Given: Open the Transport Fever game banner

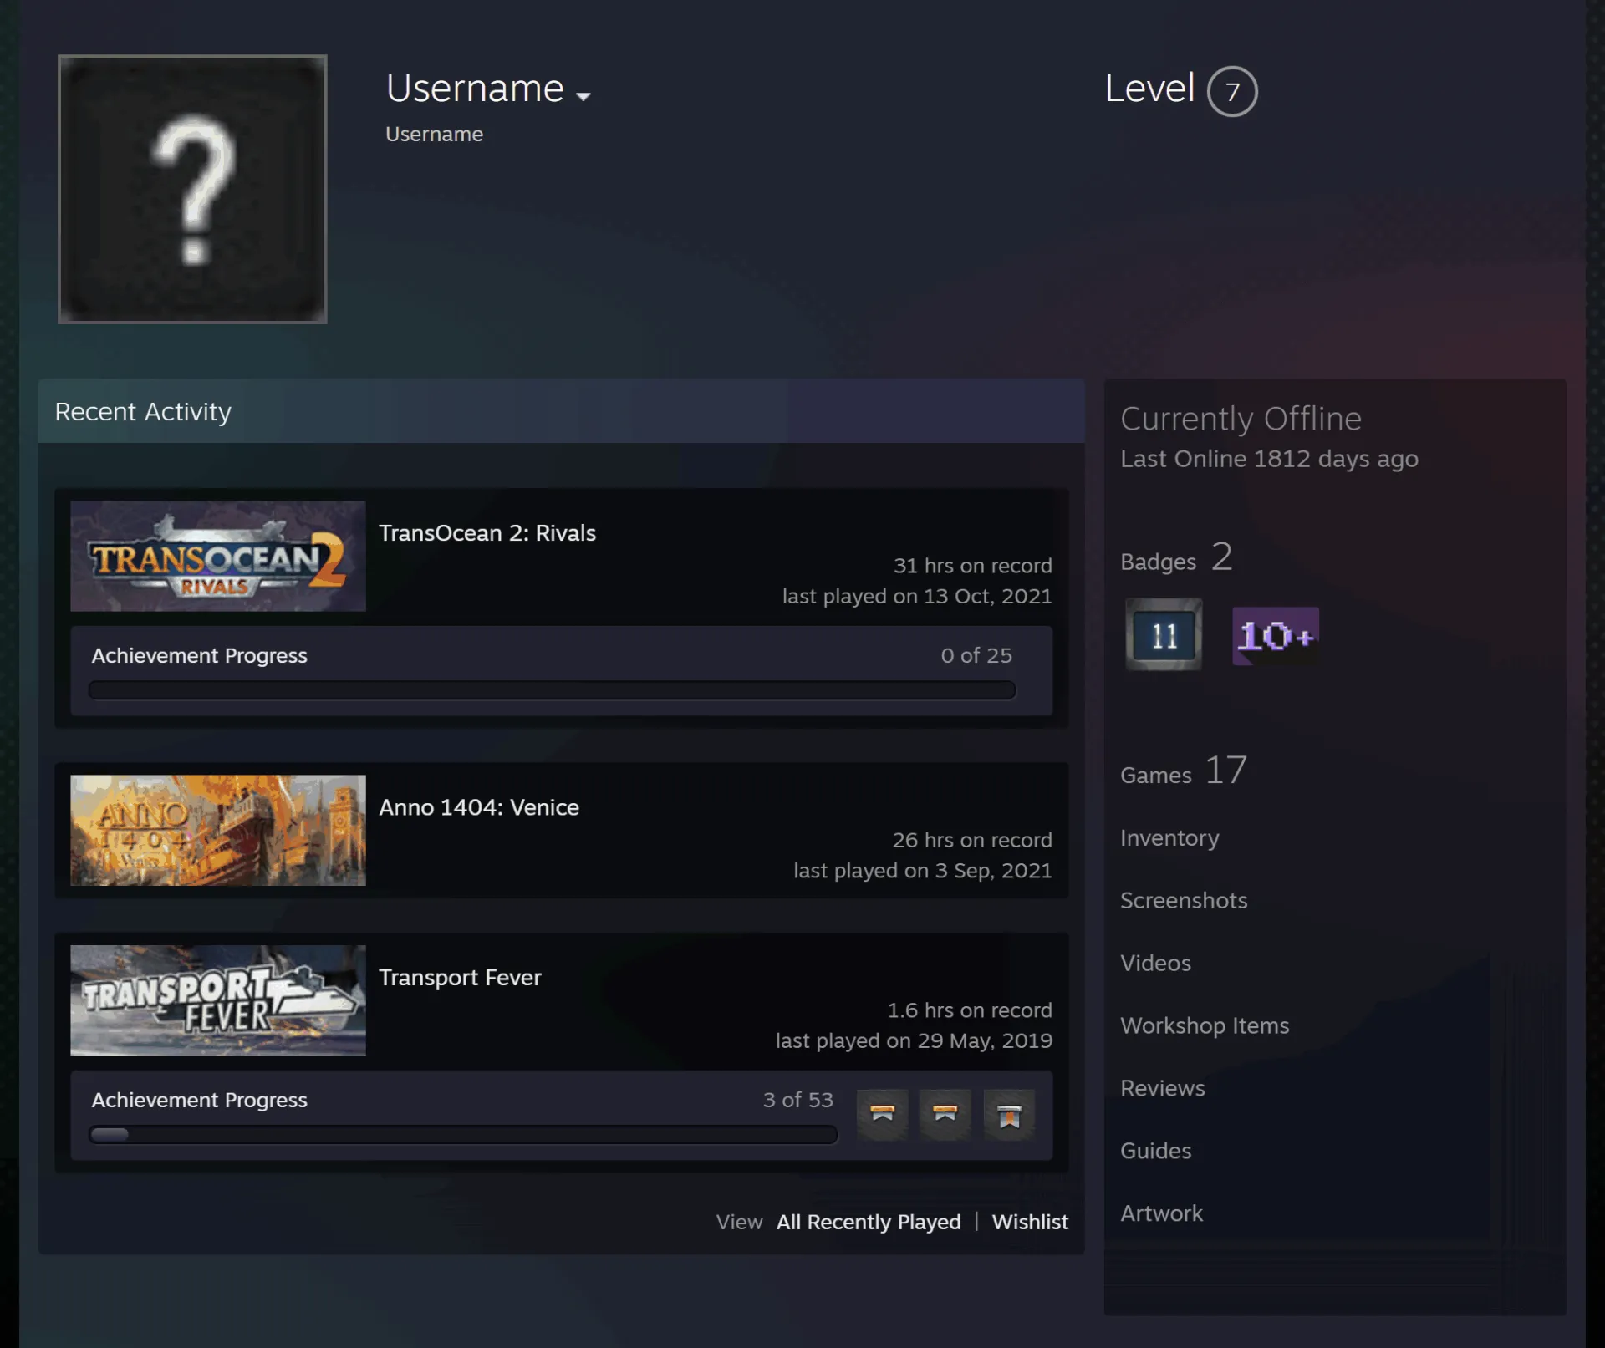Looking at the screenshot, I should pyautogui.click(x=218, y=1000).
